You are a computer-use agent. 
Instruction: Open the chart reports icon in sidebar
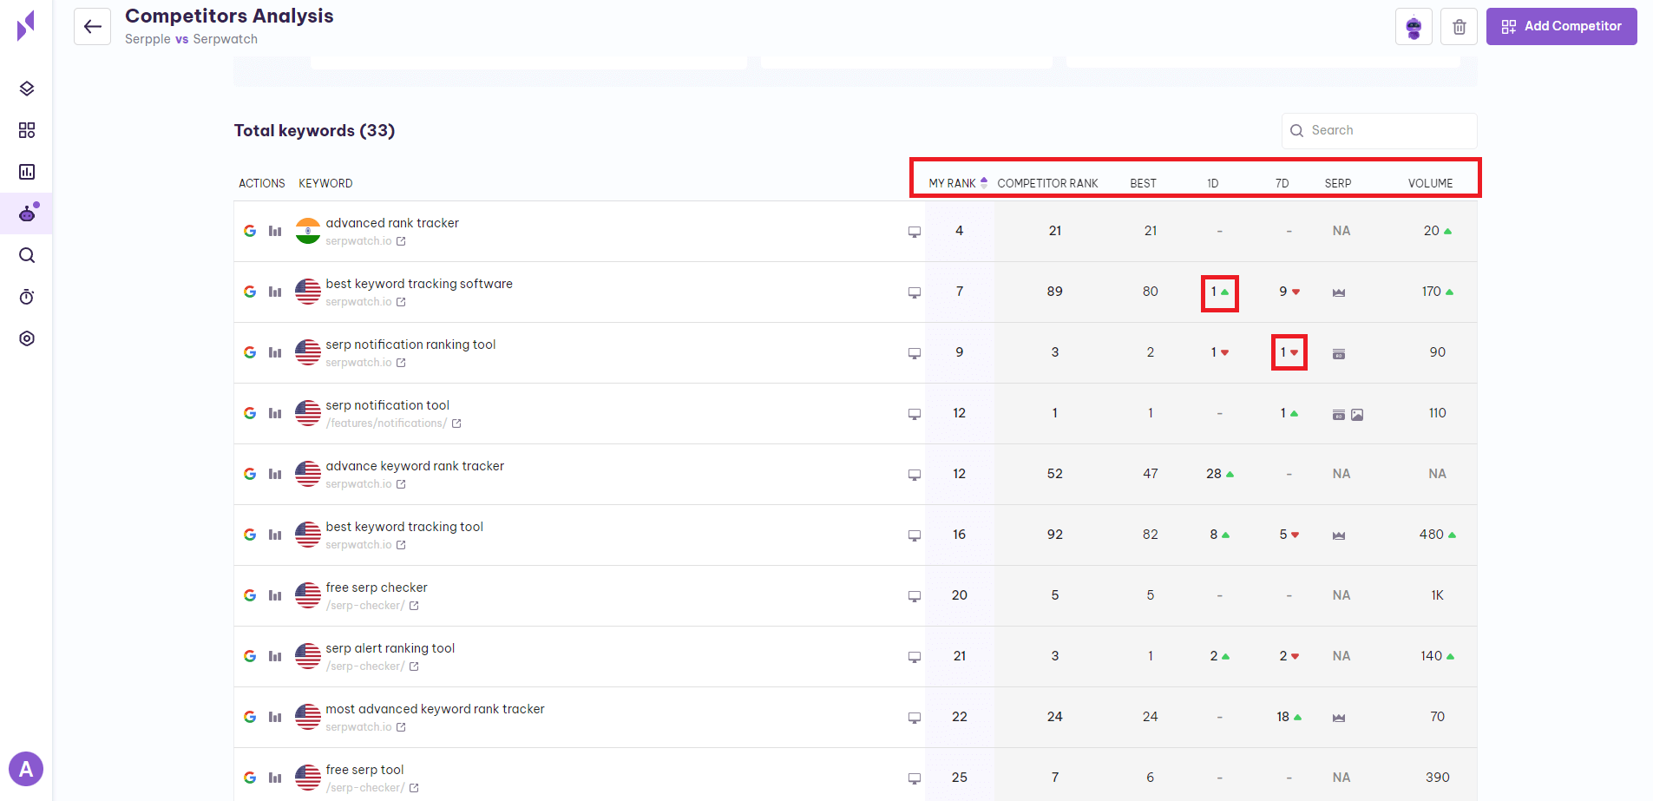(x=27, y=172)
